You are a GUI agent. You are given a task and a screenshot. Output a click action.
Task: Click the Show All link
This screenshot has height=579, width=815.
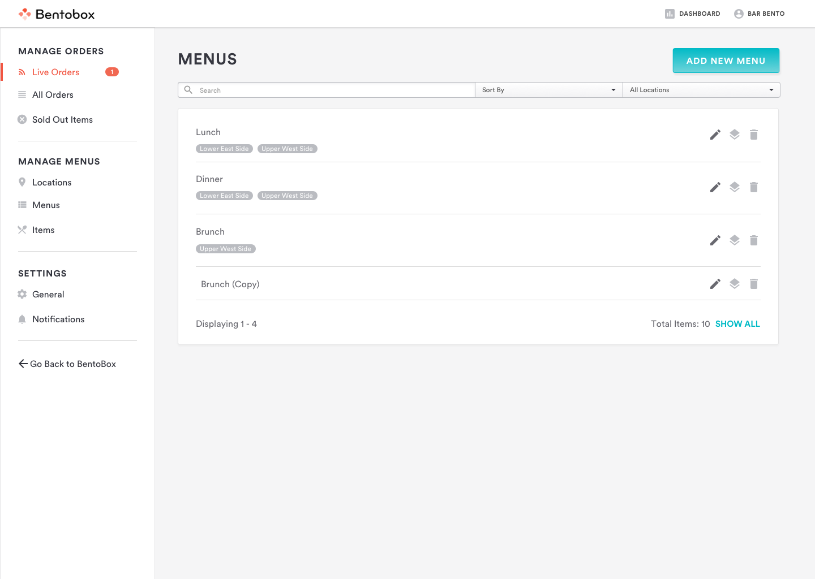[737, 323]
